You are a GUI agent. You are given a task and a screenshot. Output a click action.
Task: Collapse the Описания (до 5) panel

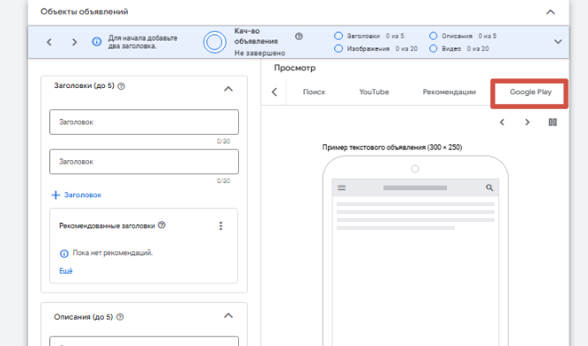coord(228,316)
